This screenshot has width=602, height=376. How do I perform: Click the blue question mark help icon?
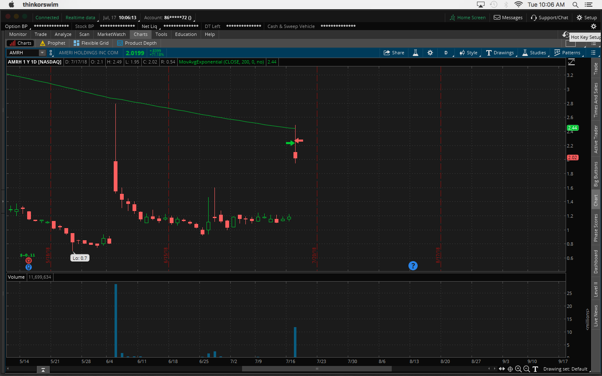pyautogui.click(x=413, y=266)
